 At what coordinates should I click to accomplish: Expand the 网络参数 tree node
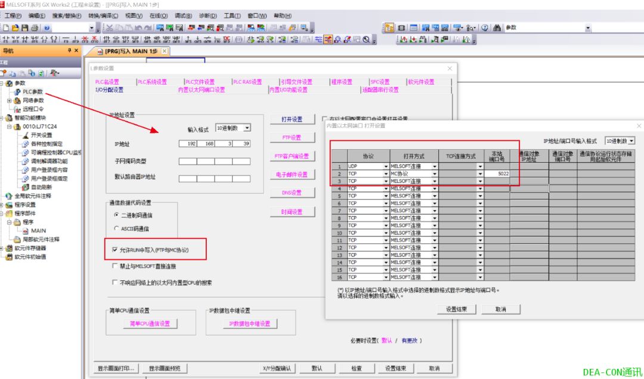[x=9, y=100]
